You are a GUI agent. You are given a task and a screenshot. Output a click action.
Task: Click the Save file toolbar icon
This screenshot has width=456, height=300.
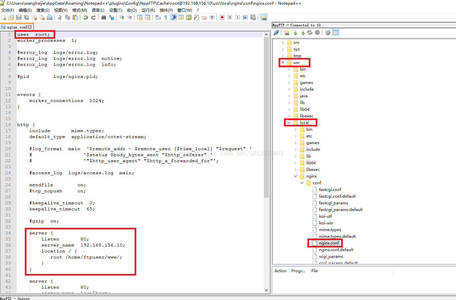[19, 17]
